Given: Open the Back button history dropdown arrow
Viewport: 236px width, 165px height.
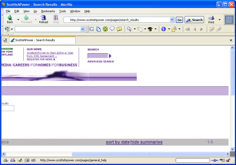Looking at the screenshot, I should coord(18,19).
